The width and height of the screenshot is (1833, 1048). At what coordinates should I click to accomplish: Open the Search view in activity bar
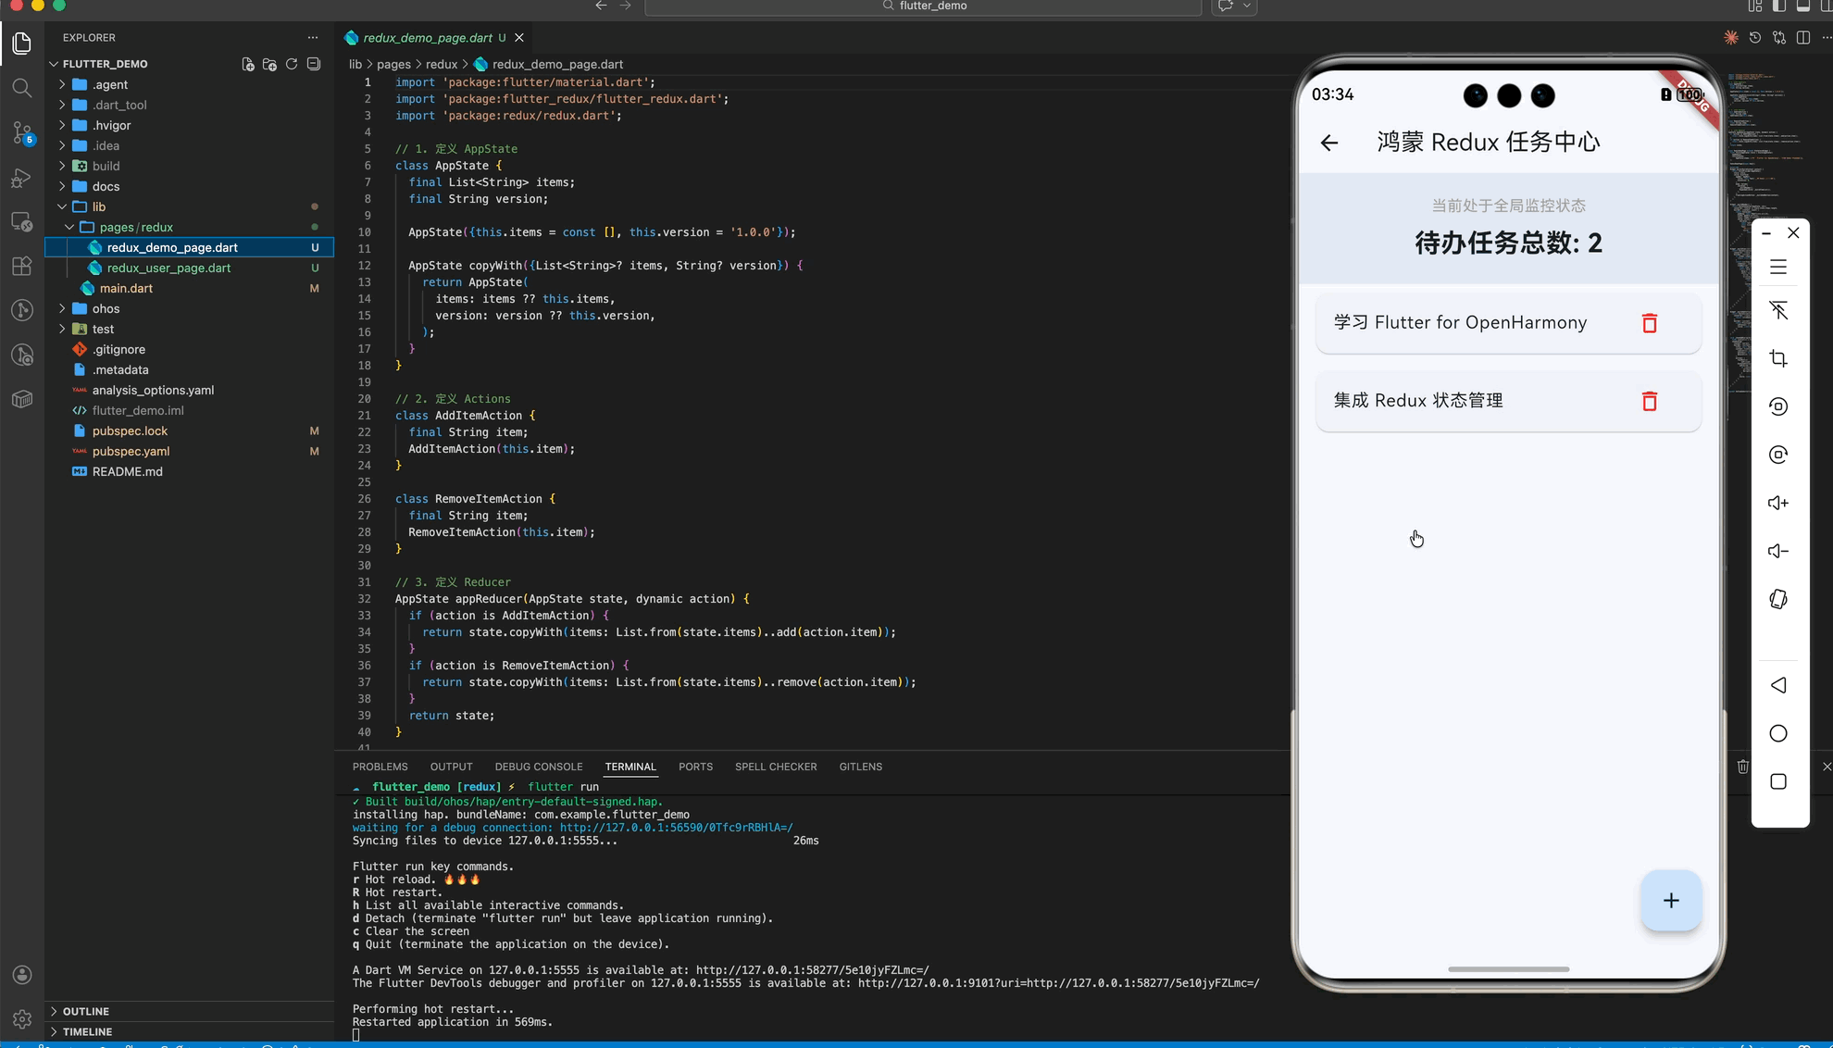[22, 88]
